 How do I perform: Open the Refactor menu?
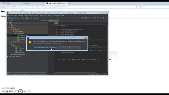(36, 15)
